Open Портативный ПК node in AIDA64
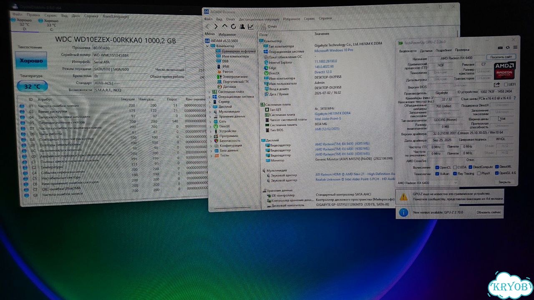Screen dimensions: 534x300 coord(232,82)
